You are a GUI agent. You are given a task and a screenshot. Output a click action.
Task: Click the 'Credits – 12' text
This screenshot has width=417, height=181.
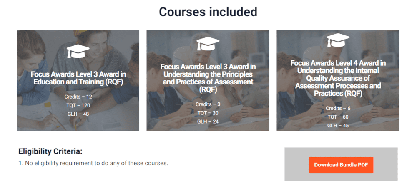pyautogui.click(x=78, y=97)
